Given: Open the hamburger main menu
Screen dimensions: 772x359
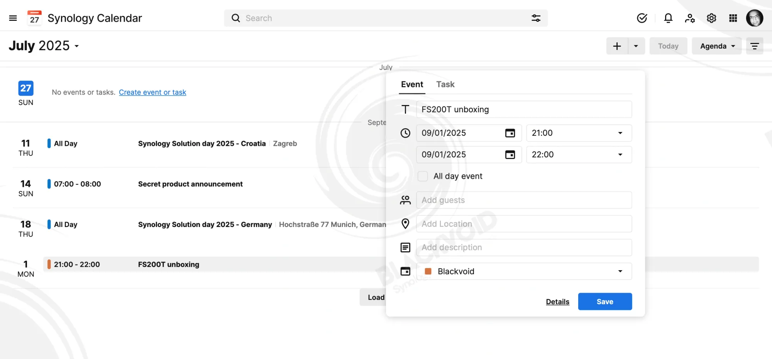Looking at the screenshot, I should click(x=13, y=18).
